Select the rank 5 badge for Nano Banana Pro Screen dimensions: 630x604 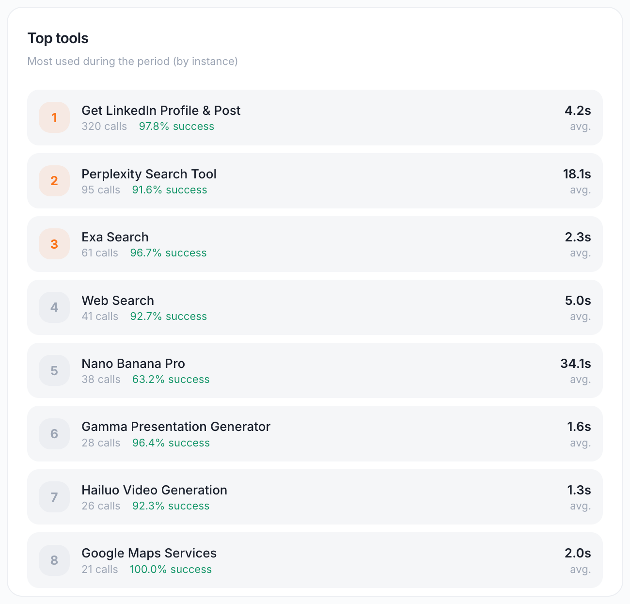pyautogui.click(x=54, y=370)
